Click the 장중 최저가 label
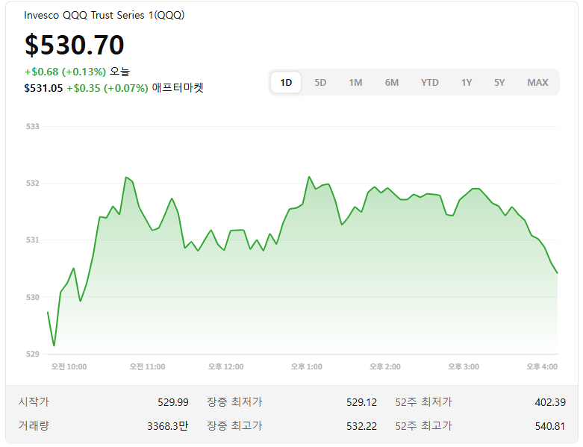Image resolution: width=583 pixels, height=447 pixels. pyautogui.click(x=234, y=401)
